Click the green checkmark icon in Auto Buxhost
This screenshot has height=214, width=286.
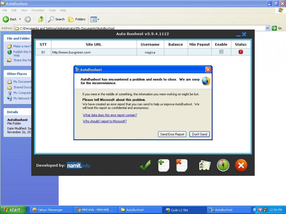point(145,165)
